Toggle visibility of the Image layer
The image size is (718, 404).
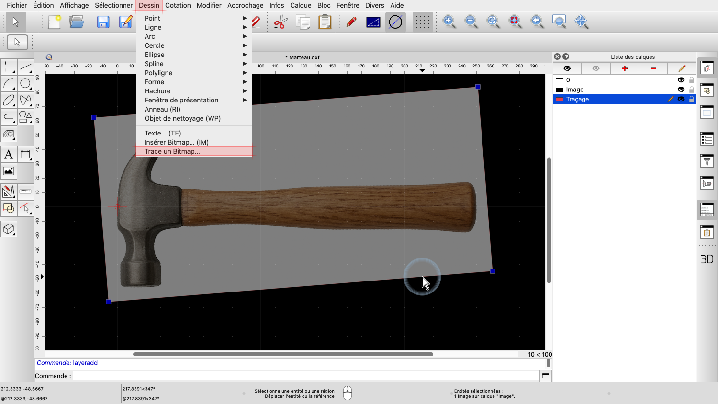tap(681, 90)
